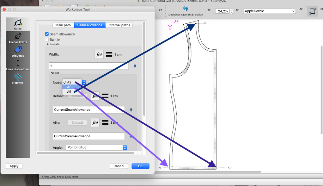Screen dimensions: 323x186
Task: Click the Apply button
Action: (x=14, y=166)
